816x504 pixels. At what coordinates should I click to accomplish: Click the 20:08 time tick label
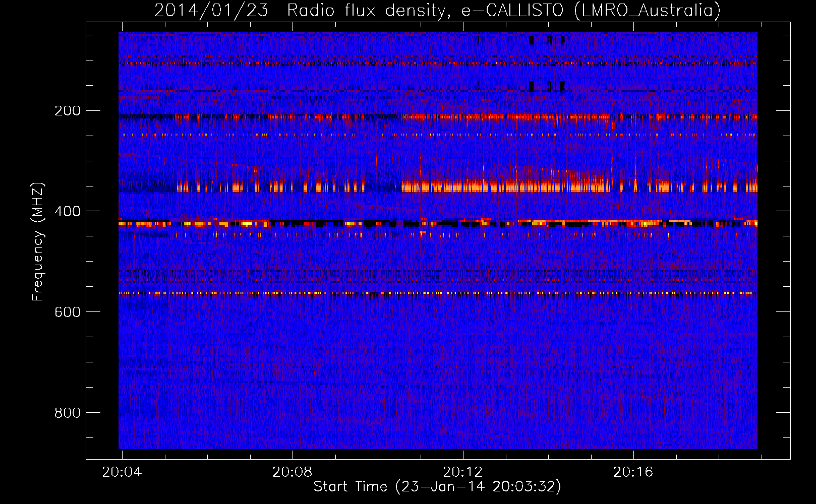coord(293,472)
